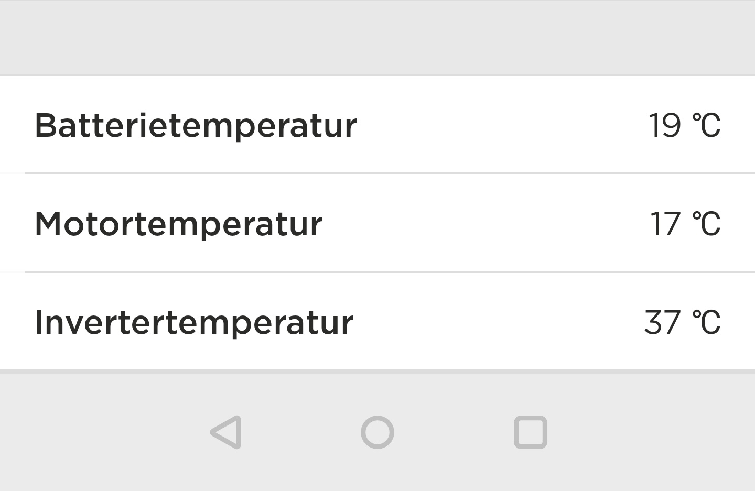
Task: Tap the number 19 in battery row
Action: point(665,126)
